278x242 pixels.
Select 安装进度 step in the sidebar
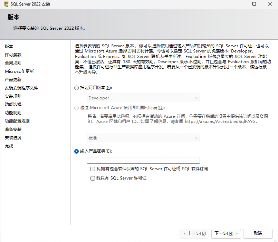tap(13, 138)
